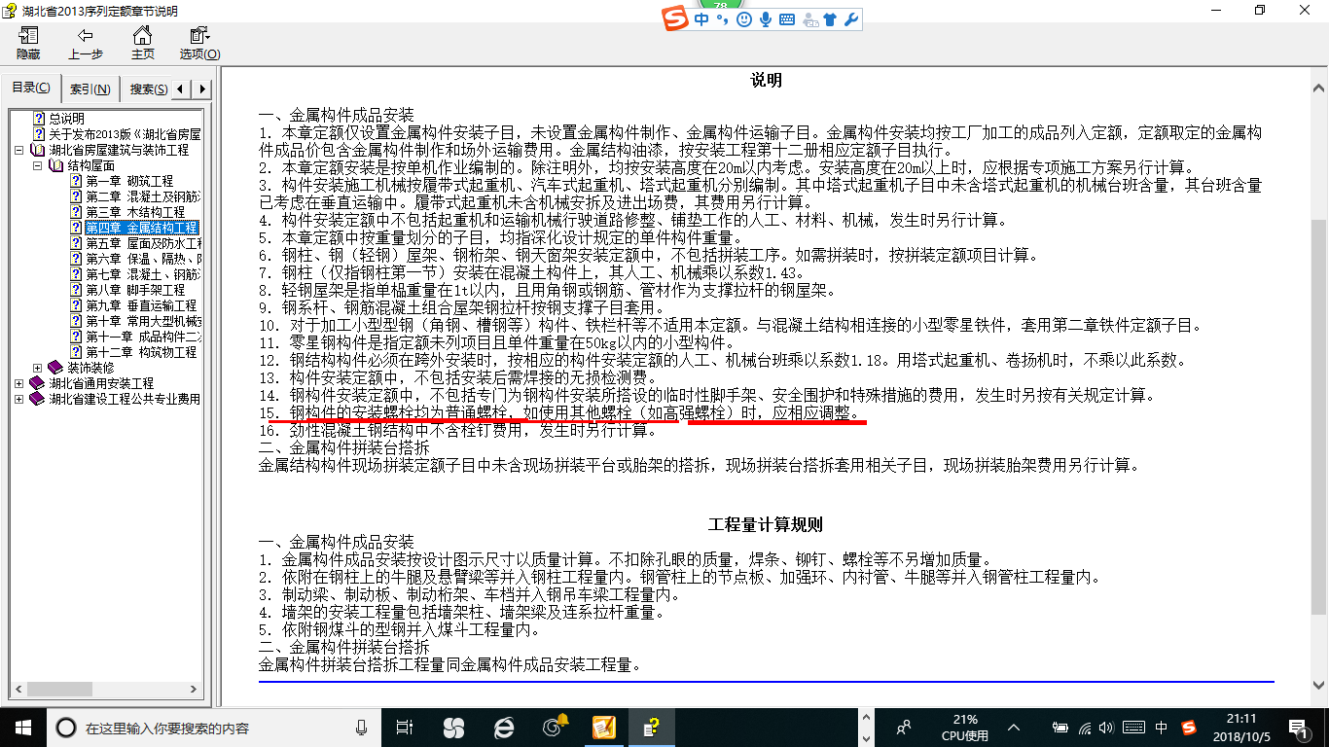Open the pinwheel app on the taskbar
Viewport: 1329px width, 747px height.
point(453,728)
